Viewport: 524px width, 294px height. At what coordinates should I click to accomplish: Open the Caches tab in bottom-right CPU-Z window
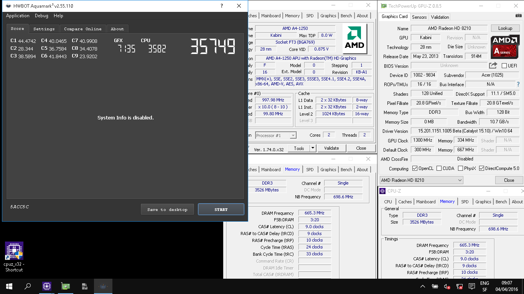(x=405, y=202)
